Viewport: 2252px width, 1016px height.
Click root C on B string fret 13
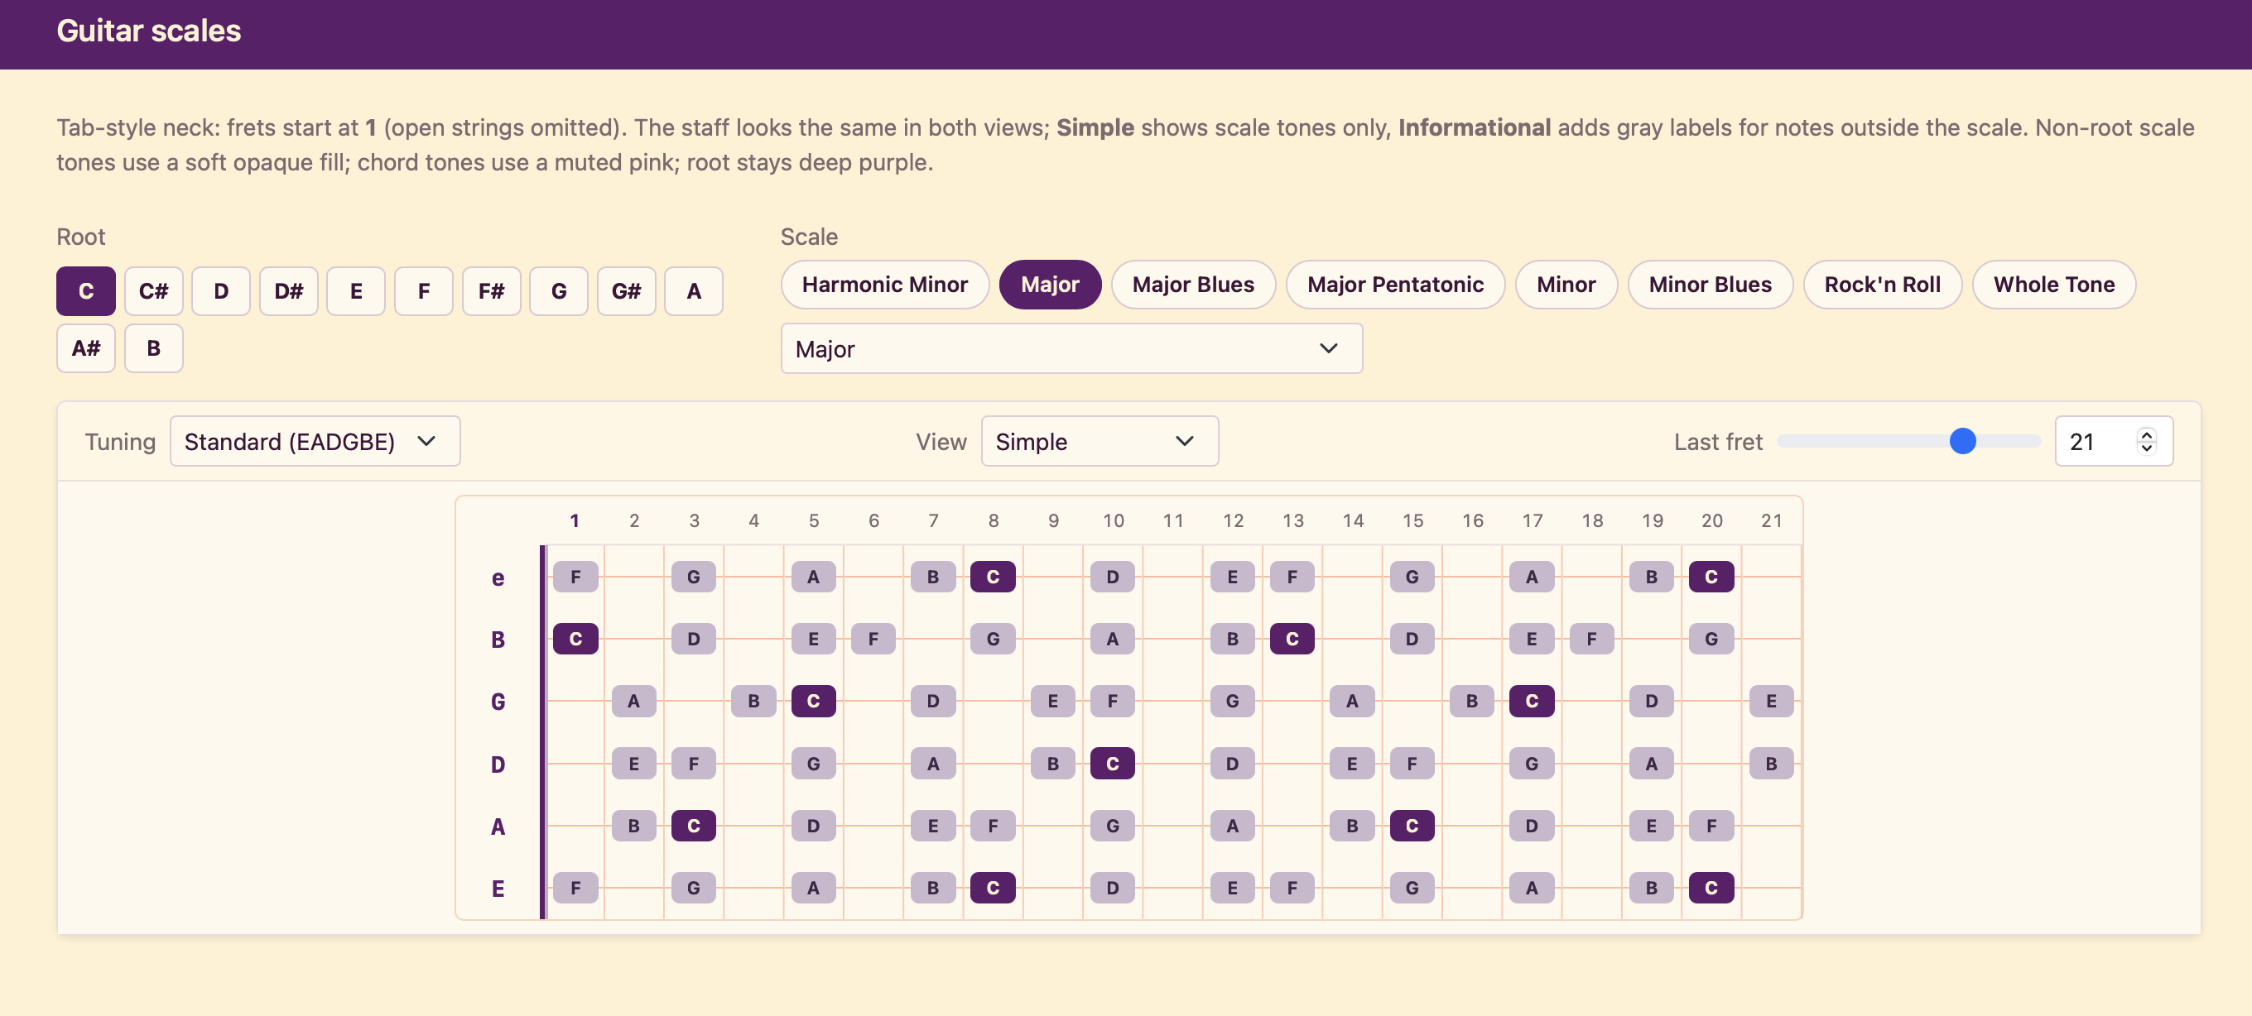click(x=1292, y=639)
